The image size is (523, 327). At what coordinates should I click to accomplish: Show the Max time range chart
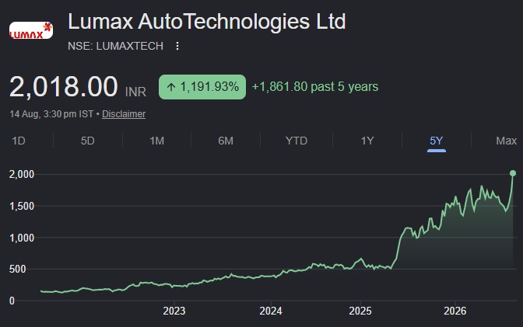pos(507,141)
